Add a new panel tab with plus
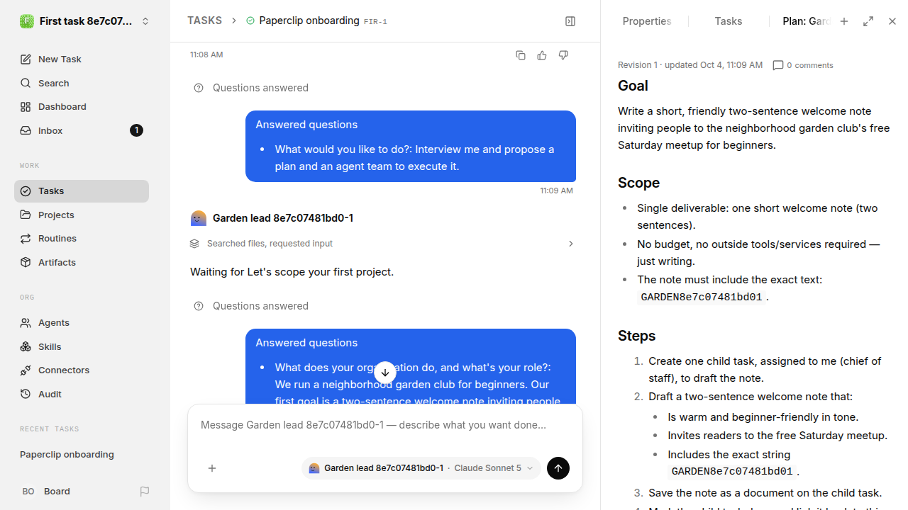This screenshot has width=908, height=510. [844, 21]
